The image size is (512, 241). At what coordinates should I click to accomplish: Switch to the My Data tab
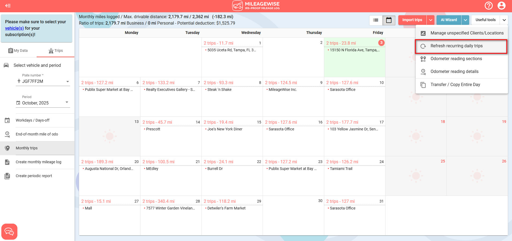pos(18,50)
